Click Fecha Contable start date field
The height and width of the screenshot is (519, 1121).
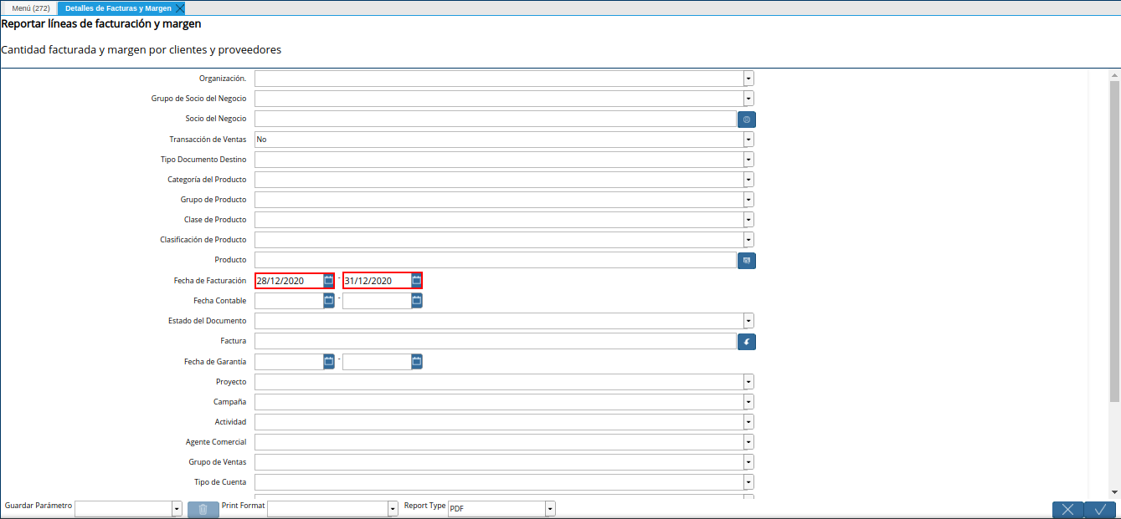tap(289, 301)
